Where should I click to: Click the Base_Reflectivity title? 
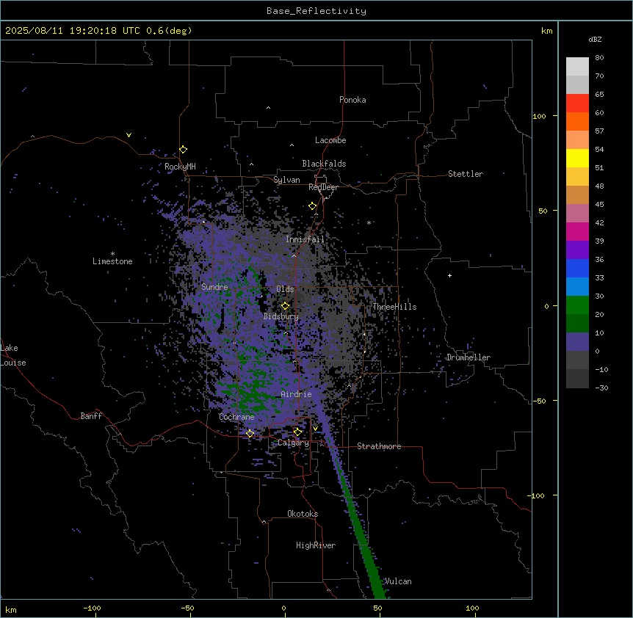click(x=316, y=11)
